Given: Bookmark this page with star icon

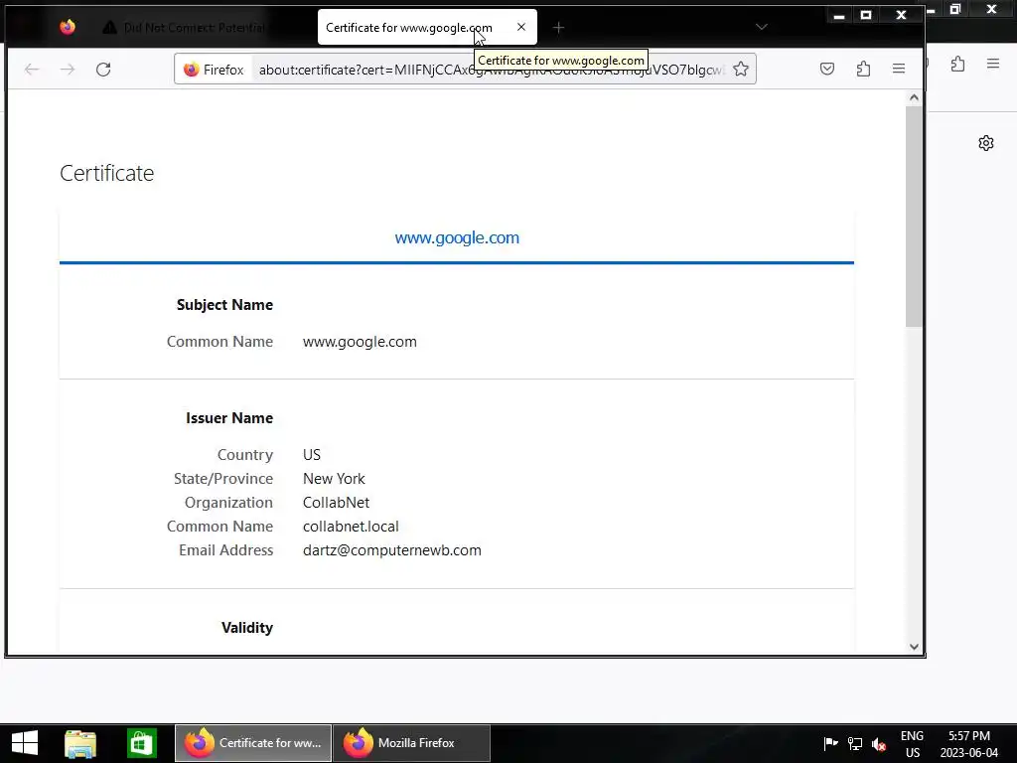Looking at the screenshot, I should tap(741, 69).
